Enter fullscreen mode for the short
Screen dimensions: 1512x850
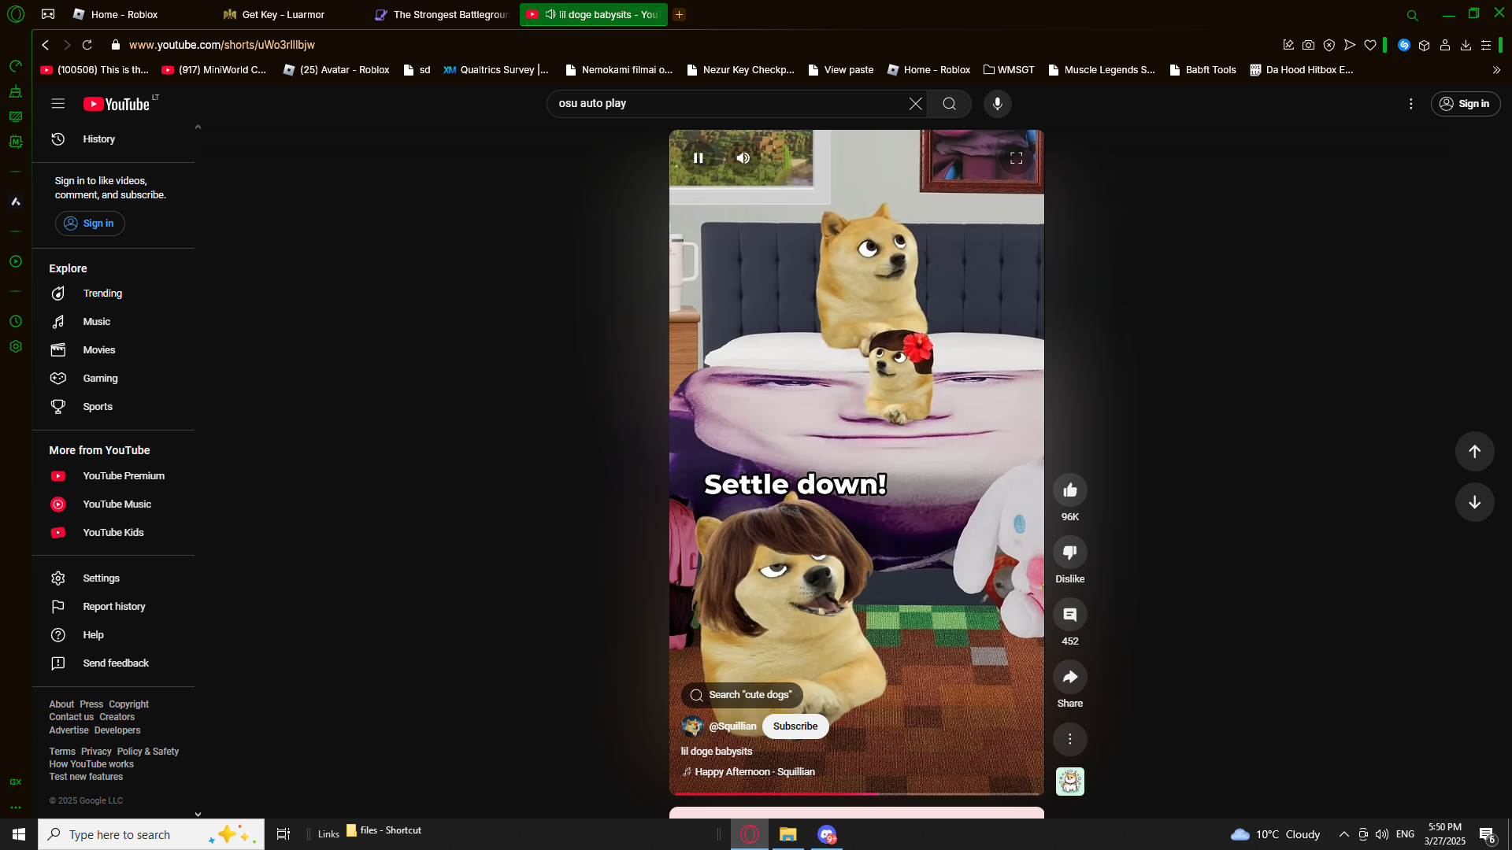pyautogui.click(x=1017, y=158)
